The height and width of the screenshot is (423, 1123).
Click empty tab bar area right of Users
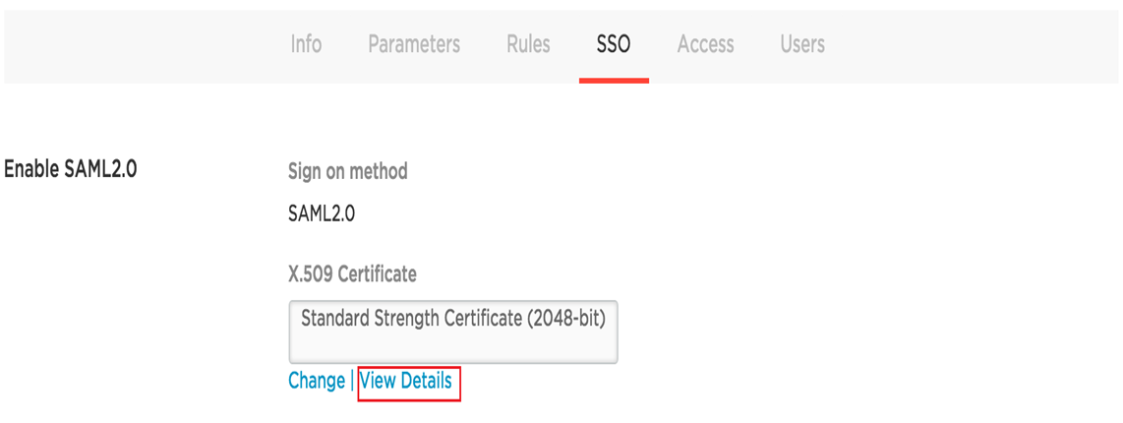974,44
